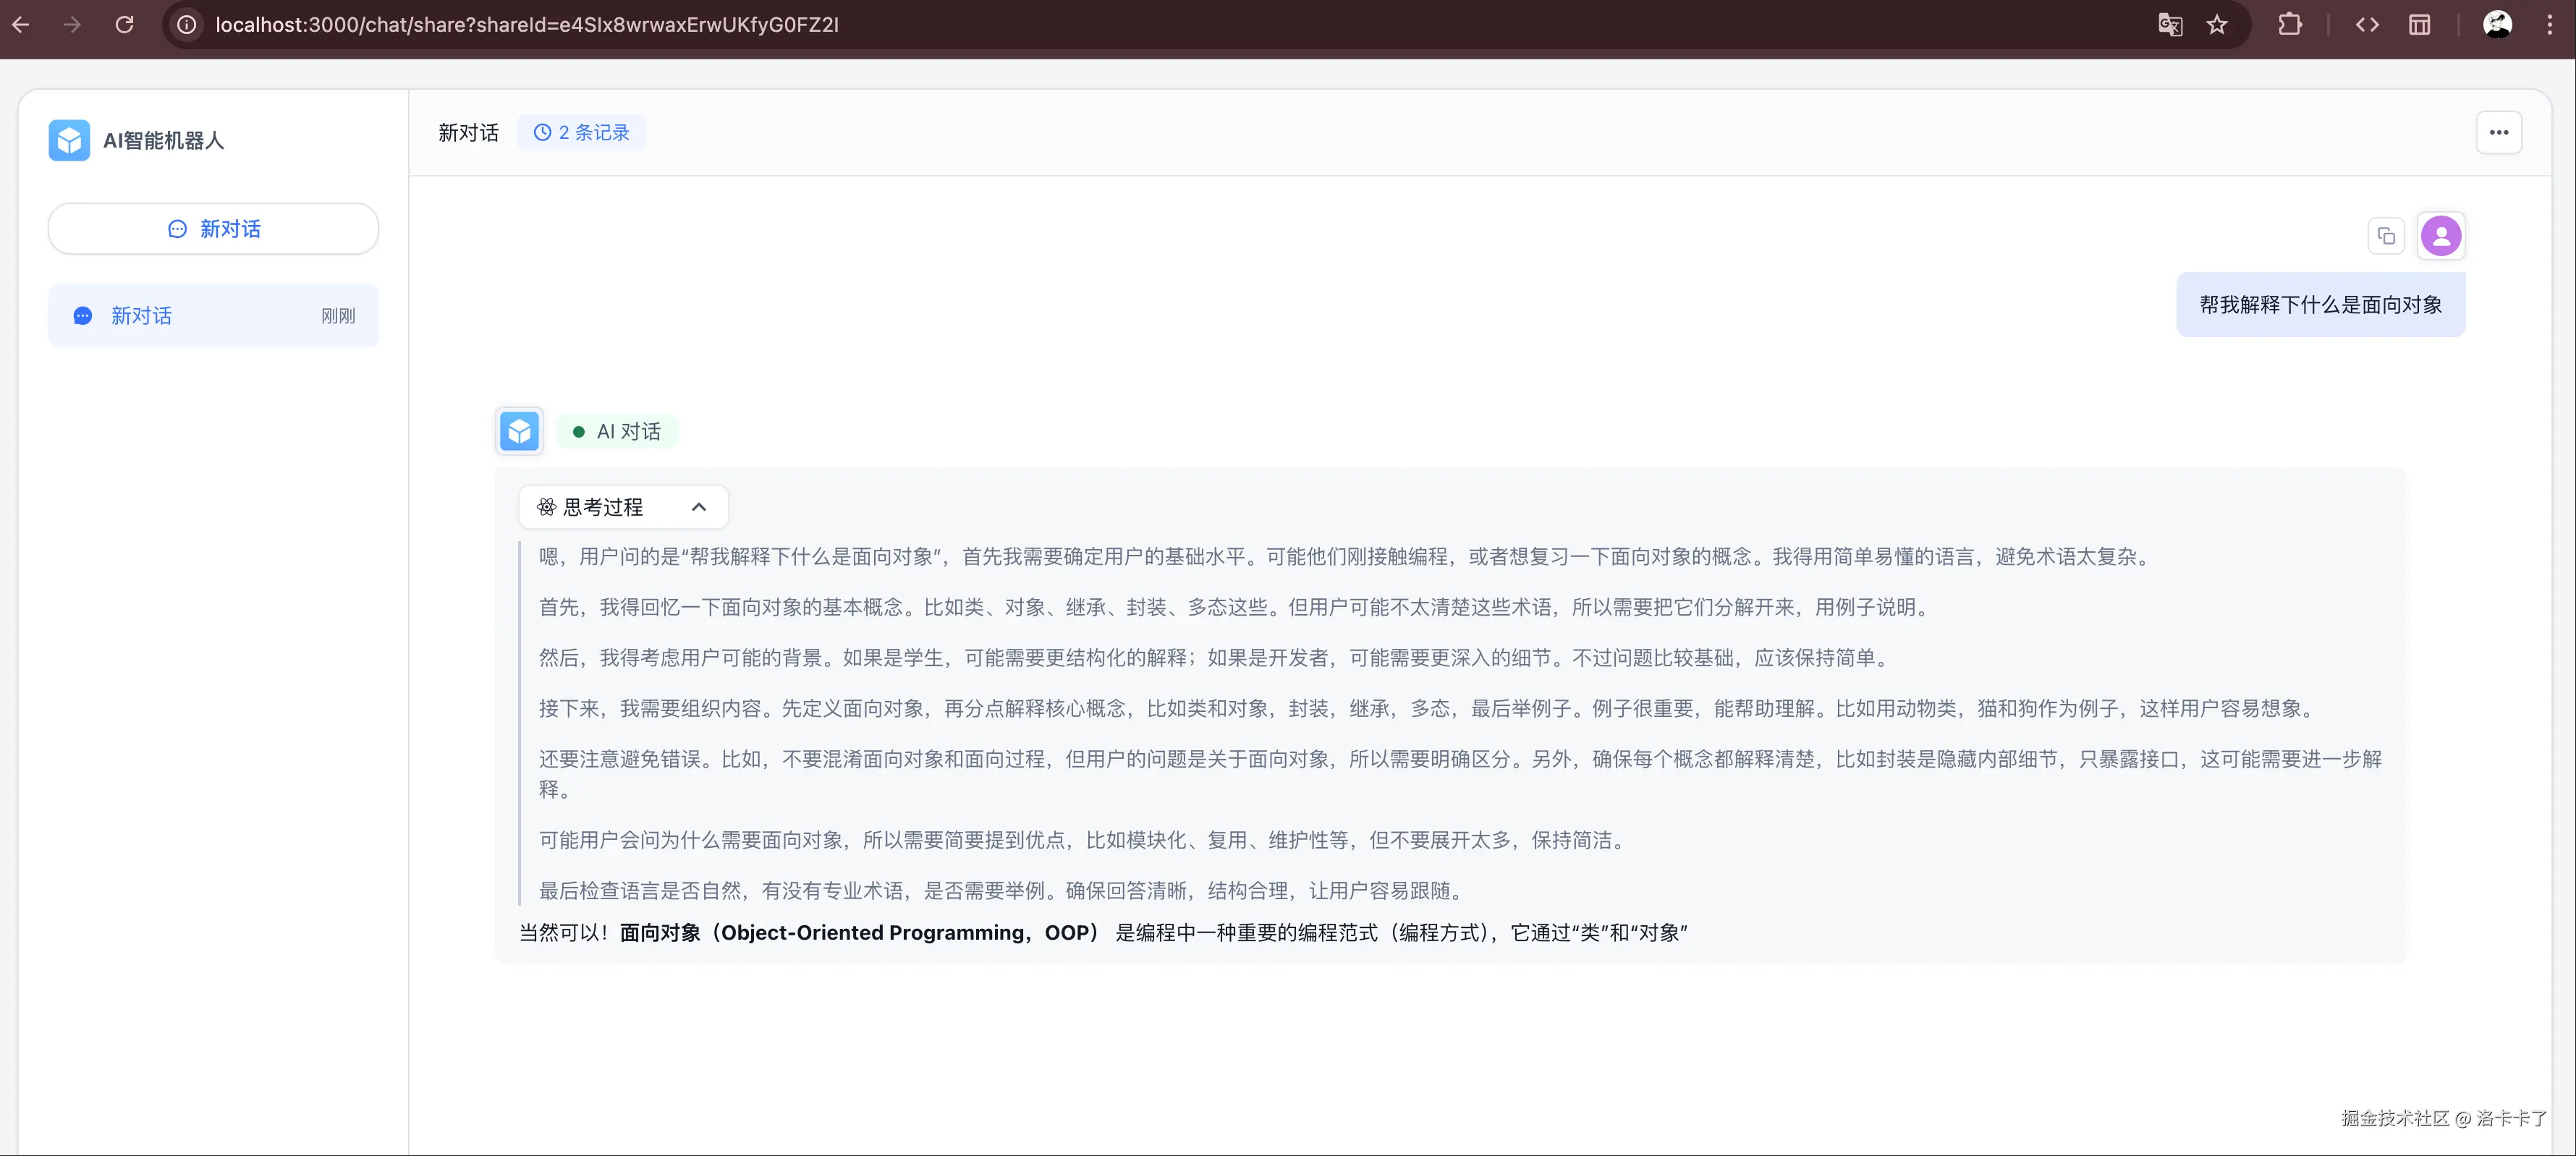Open the Chrome three-dot menu
The width and height of the screenshot is (2576, 1156).
tap(2549, 24)
